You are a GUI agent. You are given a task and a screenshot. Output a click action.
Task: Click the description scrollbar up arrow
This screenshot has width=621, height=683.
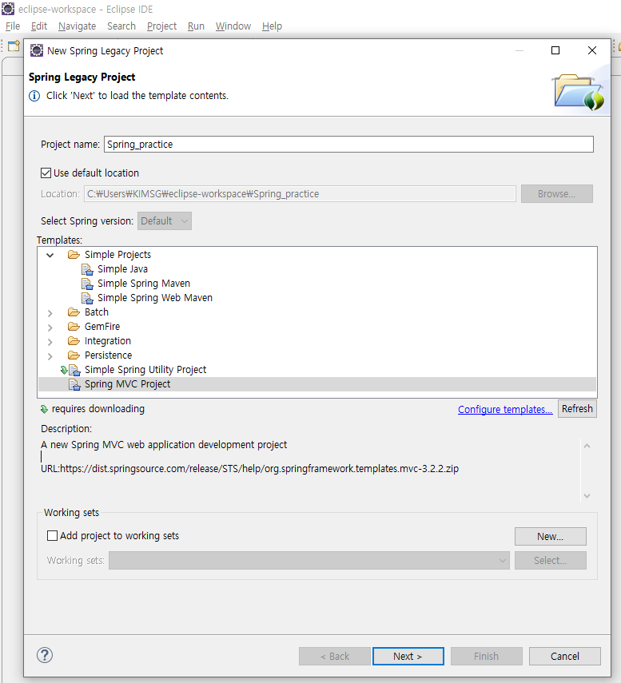[x=587, y=446]
